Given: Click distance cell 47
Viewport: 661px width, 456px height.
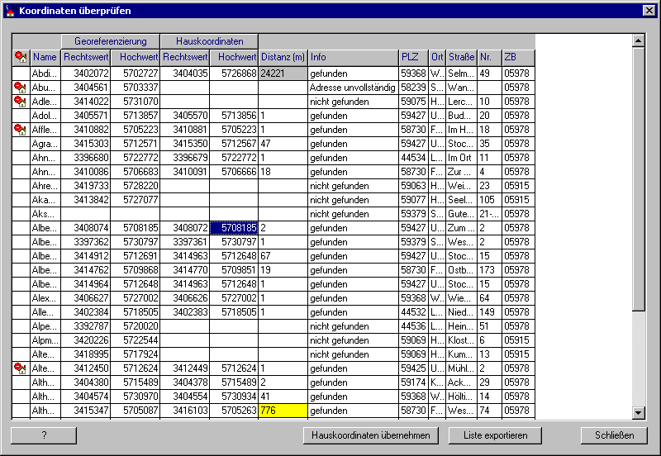Looking at the screenshot, I should 283,144.
